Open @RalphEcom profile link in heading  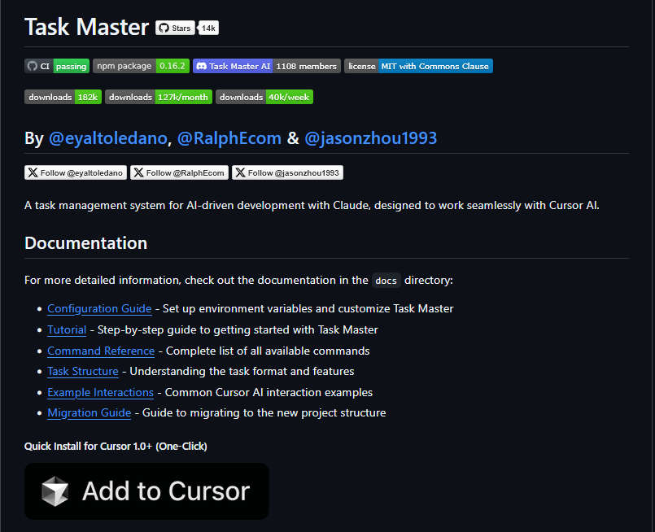coord(229,138)
